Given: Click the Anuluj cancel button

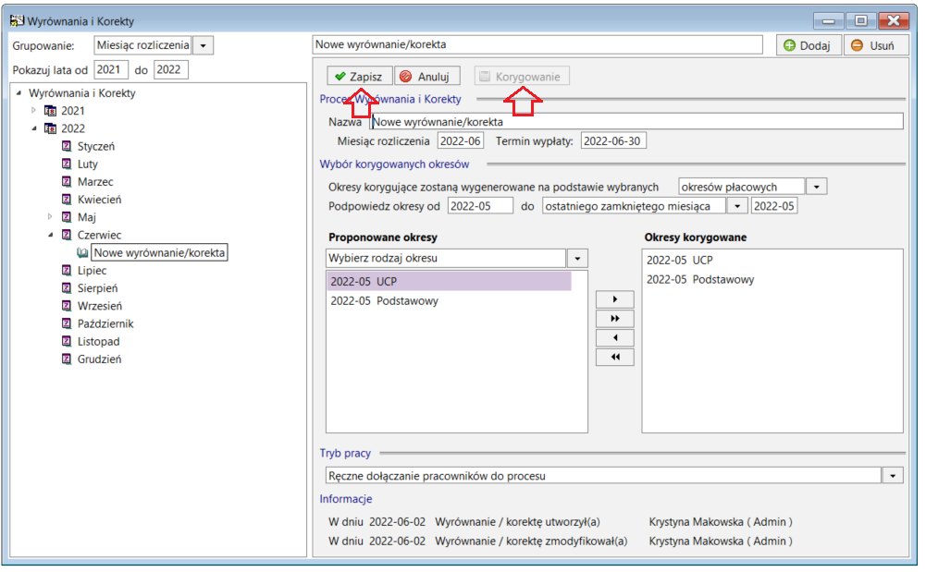Looking at the screenshot, I should coord(426,77).
